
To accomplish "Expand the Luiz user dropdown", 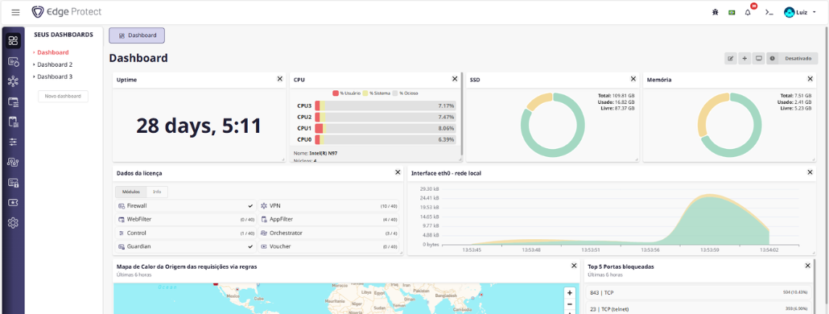I will [800, 12].
